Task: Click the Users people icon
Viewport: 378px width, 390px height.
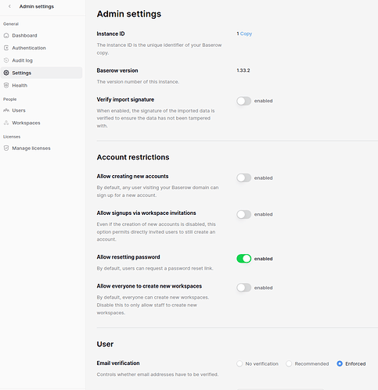Action: coord(6,110)
